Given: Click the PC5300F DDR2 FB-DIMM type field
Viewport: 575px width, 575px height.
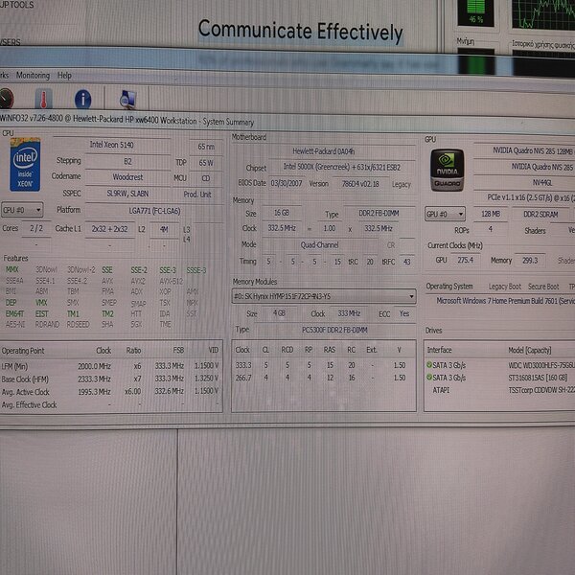Looking at the screenshot, I should coord(334,330).
